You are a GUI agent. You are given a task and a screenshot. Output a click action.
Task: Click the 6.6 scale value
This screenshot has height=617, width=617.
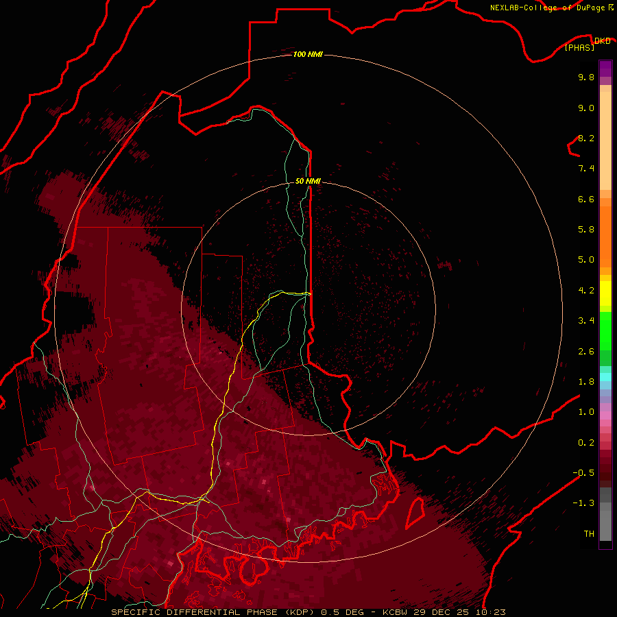(586, 199)
